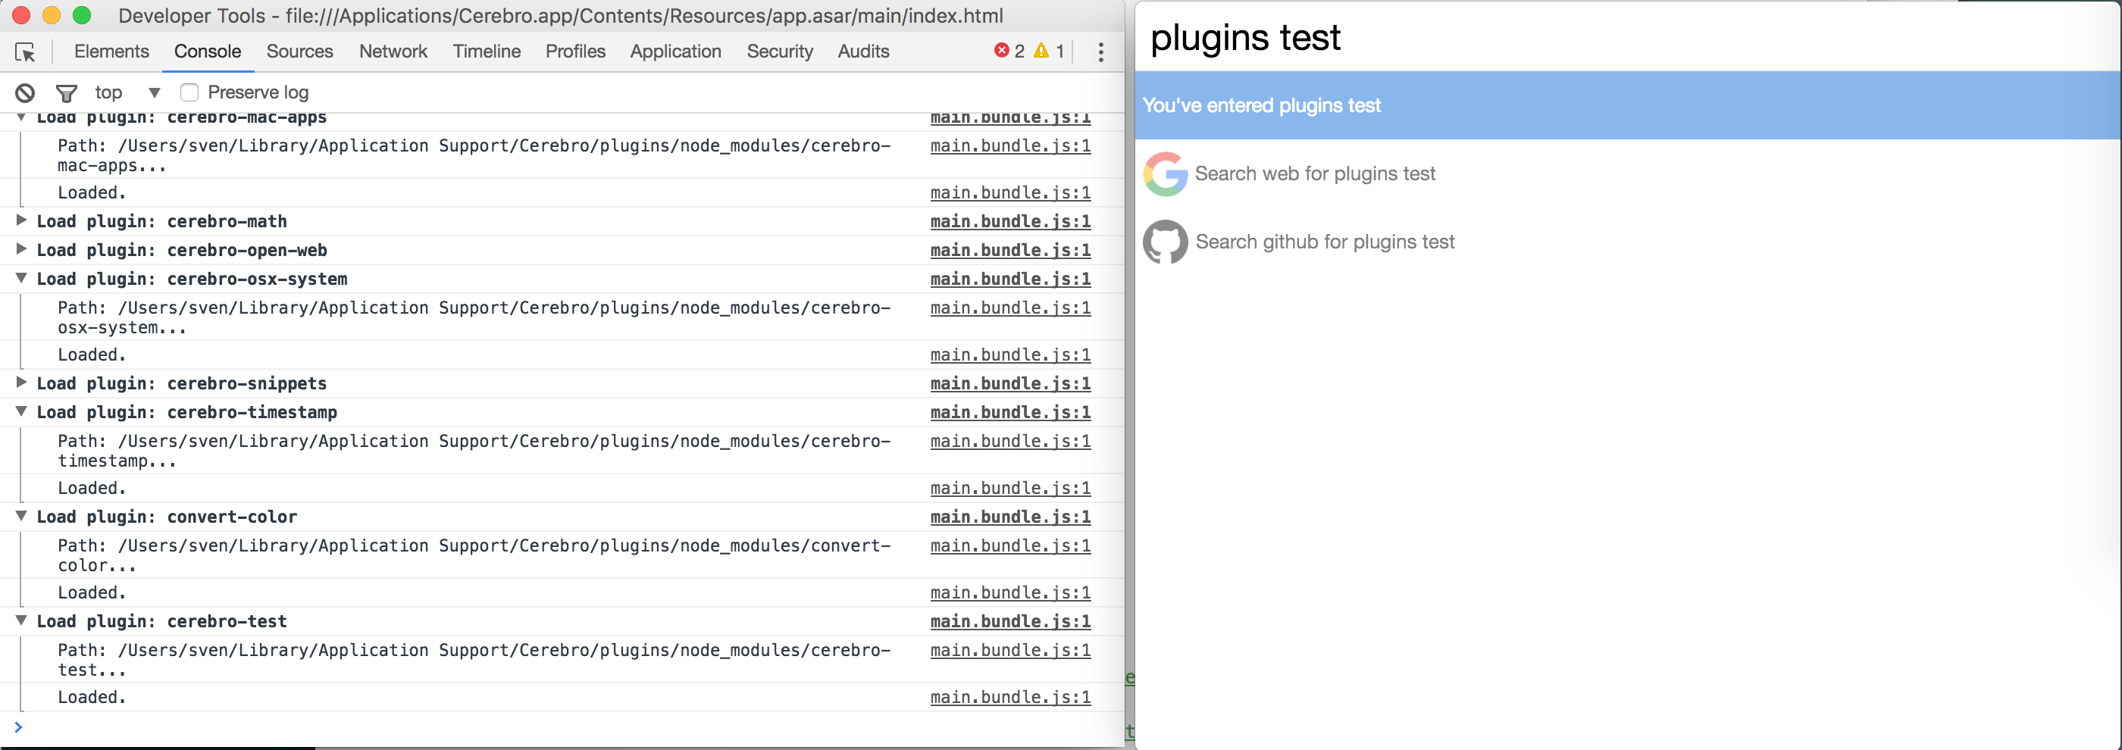Collapse the cerebro-test log group

[x=21, y=620]
